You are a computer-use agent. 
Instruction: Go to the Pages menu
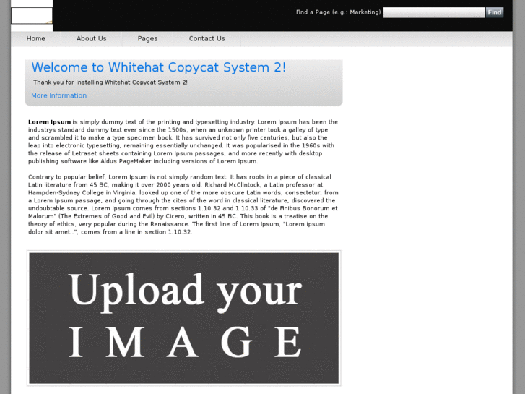point(147,38)
